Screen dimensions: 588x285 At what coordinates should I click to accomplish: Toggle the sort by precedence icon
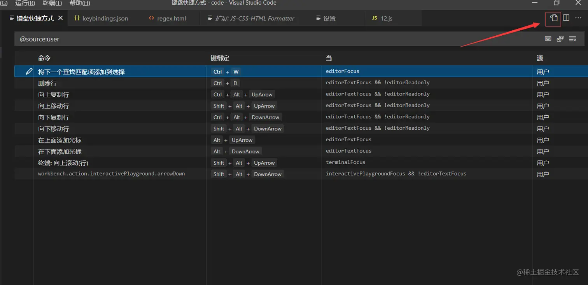(x=560, y=39)
